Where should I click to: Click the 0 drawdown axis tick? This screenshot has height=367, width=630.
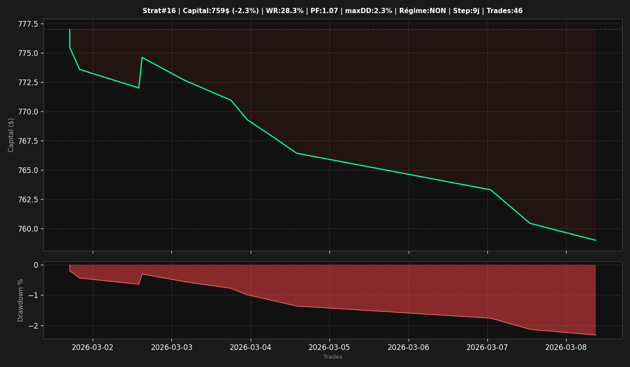[36, 265]
